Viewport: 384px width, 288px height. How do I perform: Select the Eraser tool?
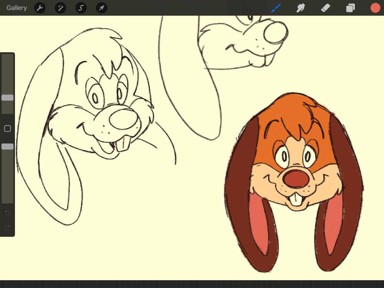click(x=326, y=8)
